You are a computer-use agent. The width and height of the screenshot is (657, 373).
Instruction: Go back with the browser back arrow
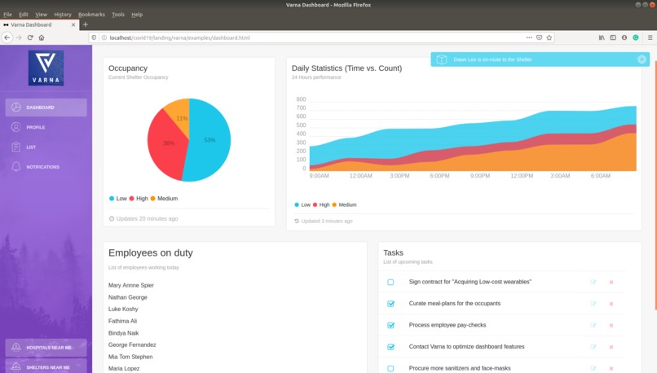pos(7,37)
